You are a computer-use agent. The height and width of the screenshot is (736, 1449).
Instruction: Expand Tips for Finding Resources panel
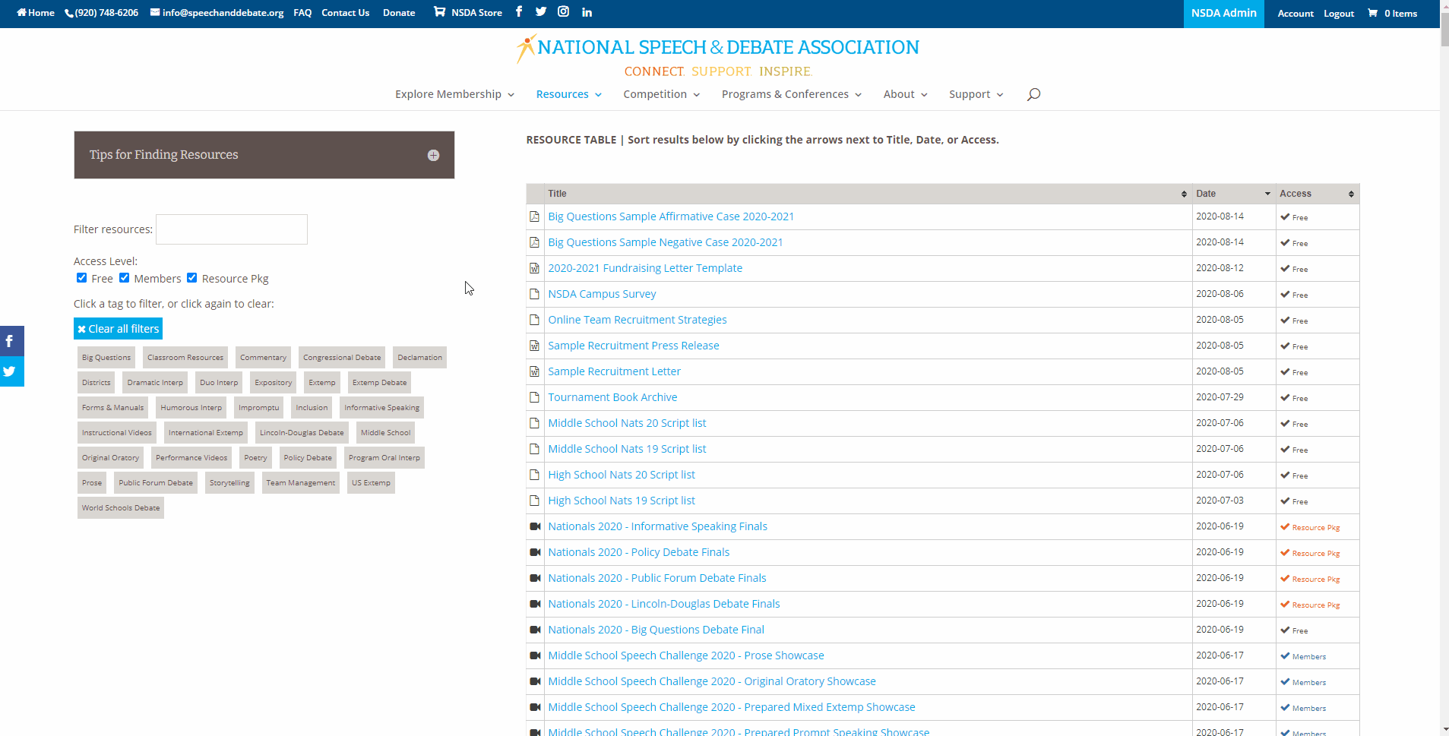pyautogui.click(x=433, y=155)
